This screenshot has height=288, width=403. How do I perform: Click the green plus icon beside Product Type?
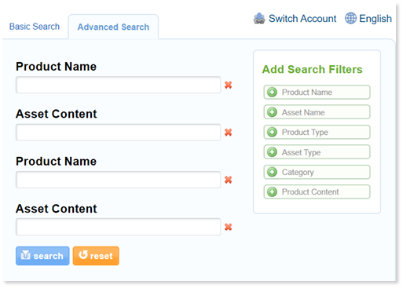[x=272, y=132]
